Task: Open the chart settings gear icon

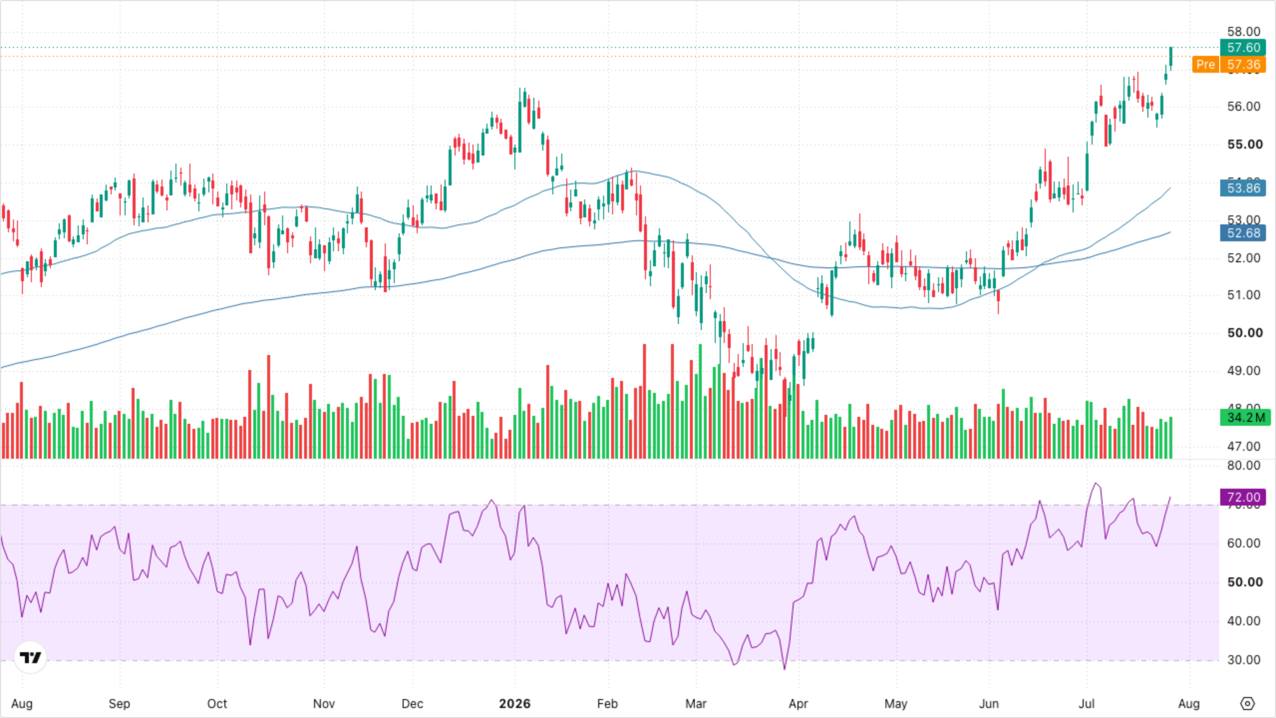Action: click(1247, 704)
